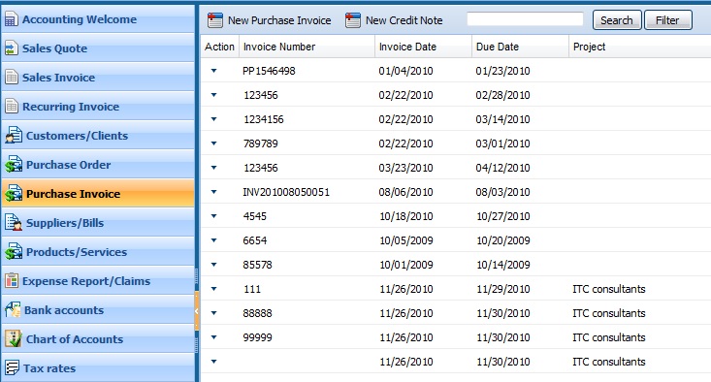711x382 pixels.
Task: Click the Chart of Accounts icon
Action: coord(14,339)
